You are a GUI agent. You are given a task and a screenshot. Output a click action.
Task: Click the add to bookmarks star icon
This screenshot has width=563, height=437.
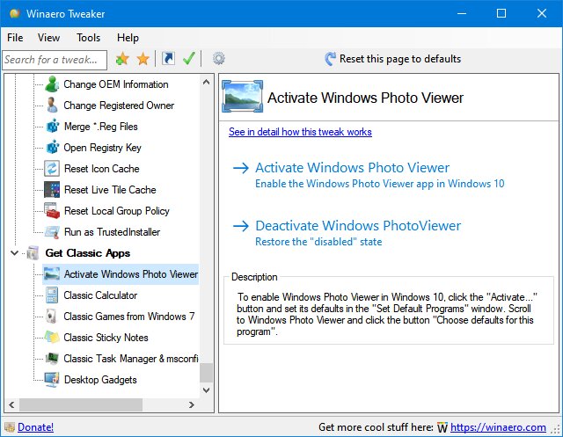pos(122,59)
